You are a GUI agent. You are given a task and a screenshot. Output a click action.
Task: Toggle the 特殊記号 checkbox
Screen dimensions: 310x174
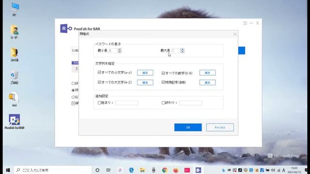click(163, 82)
